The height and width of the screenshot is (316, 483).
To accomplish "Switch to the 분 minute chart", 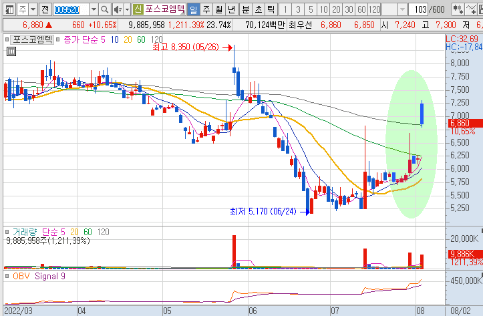I will click(x=245, y=10).
